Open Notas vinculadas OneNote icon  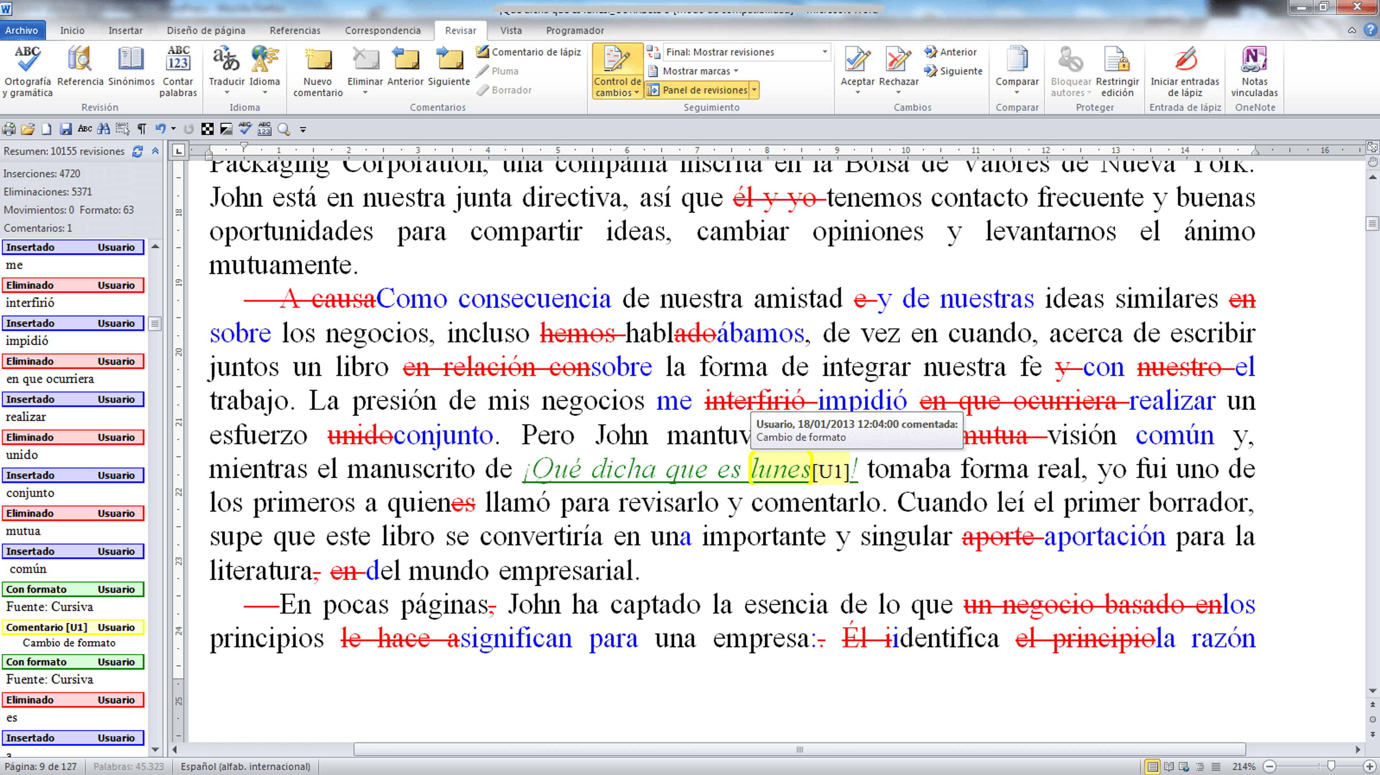pyautogui.click(x=1254, y=72)
